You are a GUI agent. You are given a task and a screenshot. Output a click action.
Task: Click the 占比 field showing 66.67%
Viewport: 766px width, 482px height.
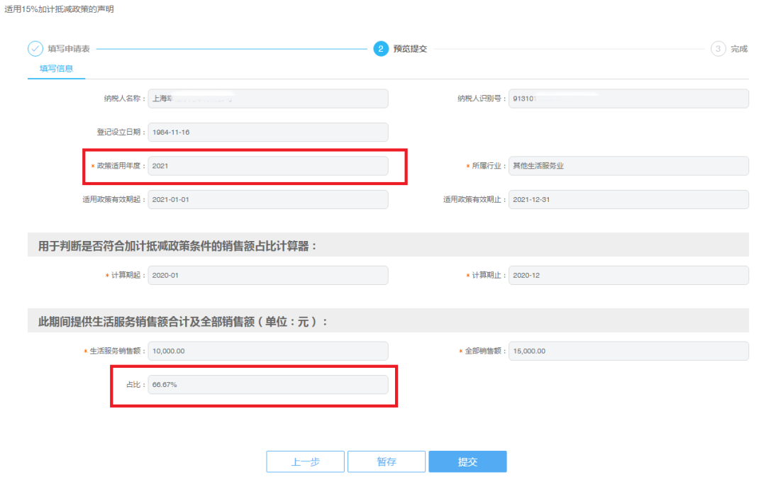click(x=268, y=385)
